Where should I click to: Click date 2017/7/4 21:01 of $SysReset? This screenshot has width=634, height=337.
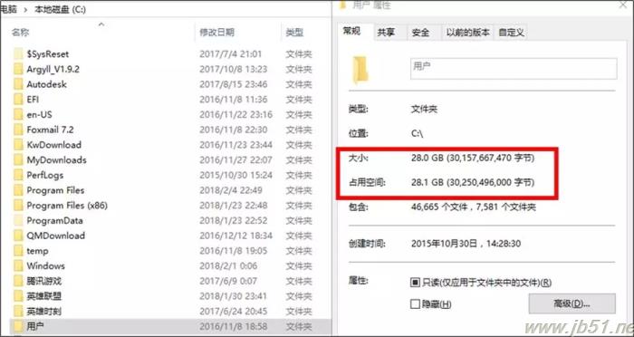tap(230, 53)
